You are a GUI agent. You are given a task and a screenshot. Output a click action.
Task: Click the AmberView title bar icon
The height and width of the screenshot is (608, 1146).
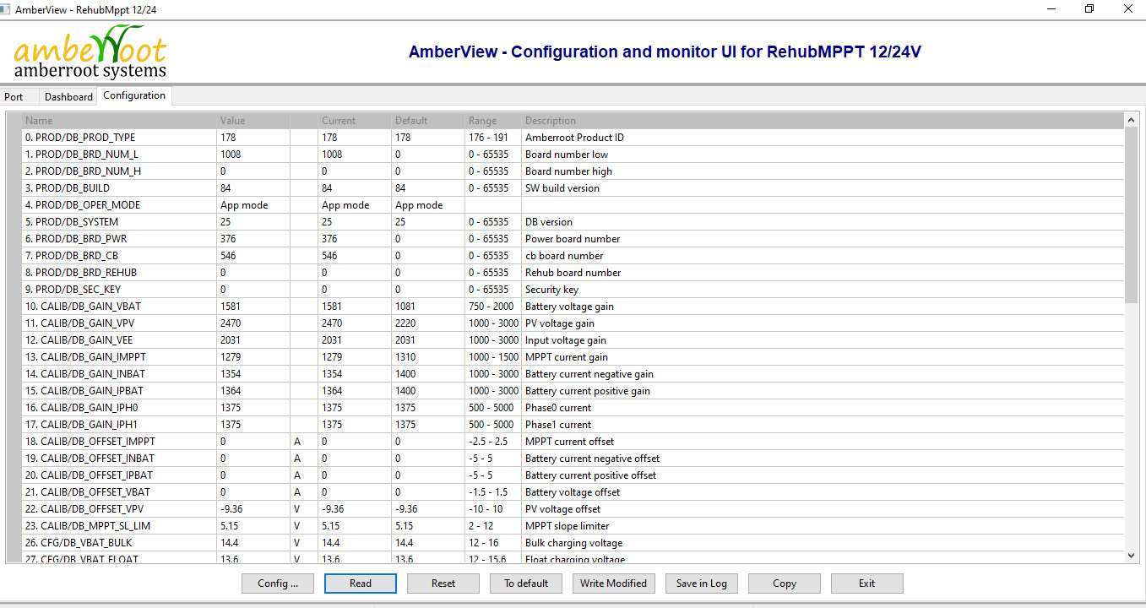7,9
